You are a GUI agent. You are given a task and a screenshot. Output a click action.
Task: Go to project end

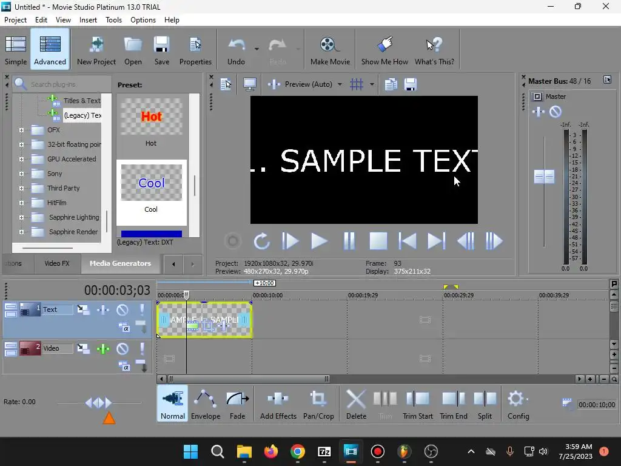point(437,241)
